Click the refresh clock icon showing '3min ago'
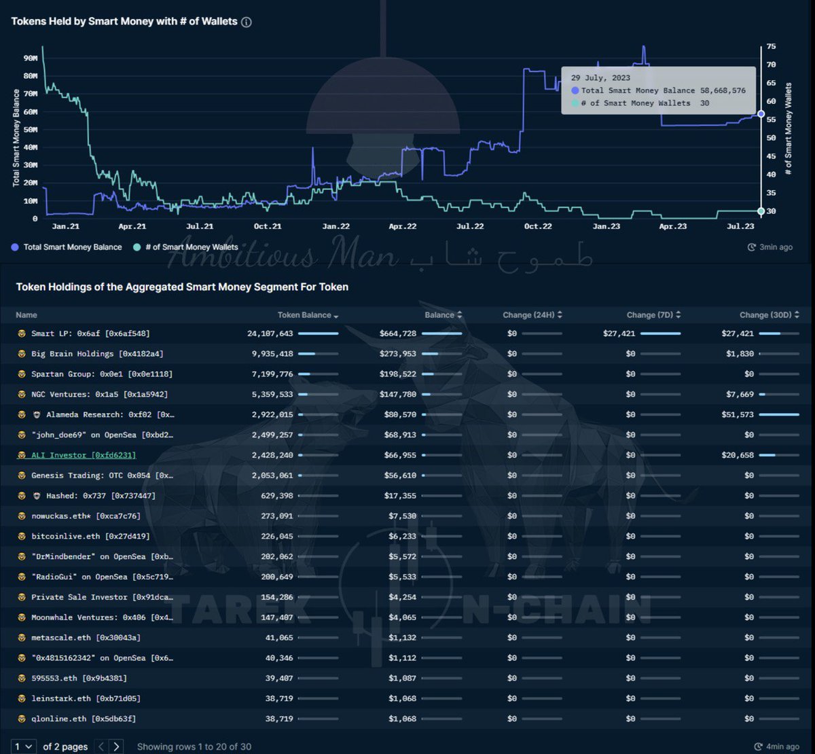The height and width of the screenshot is (754, 815). click(x=750, y=247)
